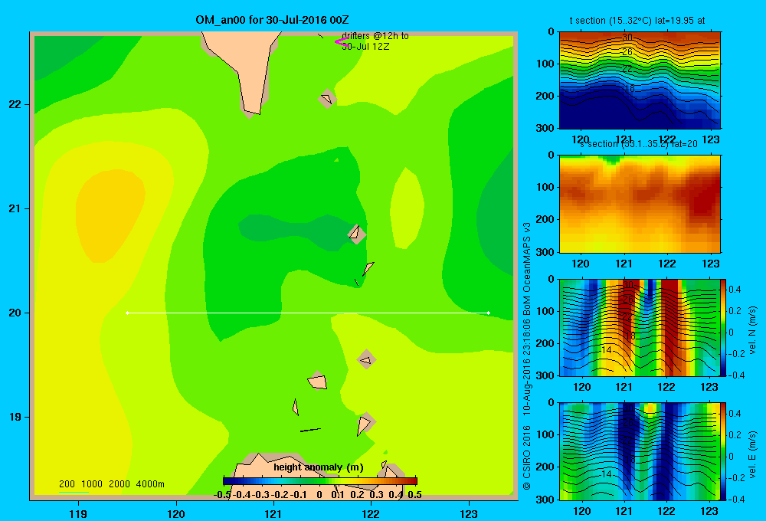
Task: Click the right endpoint of white section line
Action: (x=489, y=313)
